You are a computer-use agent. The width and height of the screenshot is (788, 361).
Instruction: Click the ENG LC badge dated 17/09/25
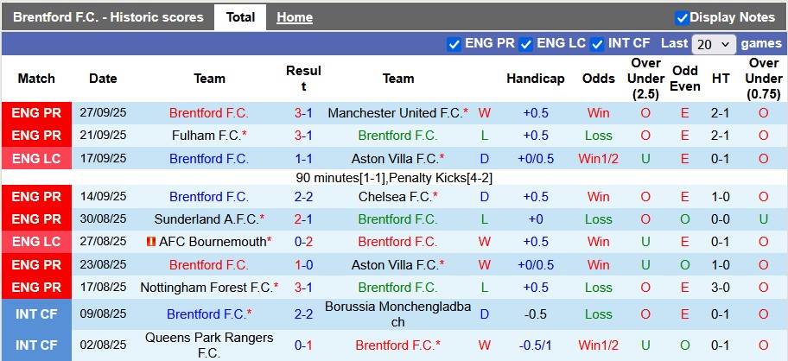(36, 159)
